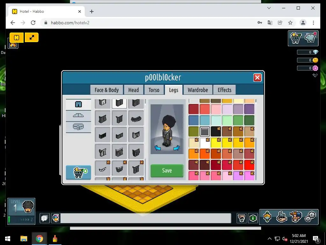Switch to the Torso tab

(154, 90)
